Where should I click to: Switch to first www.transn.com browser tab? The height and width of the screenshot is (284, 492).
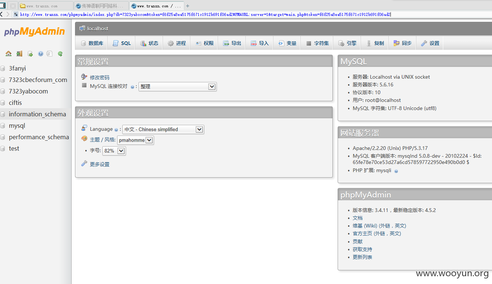click(46, 6)
